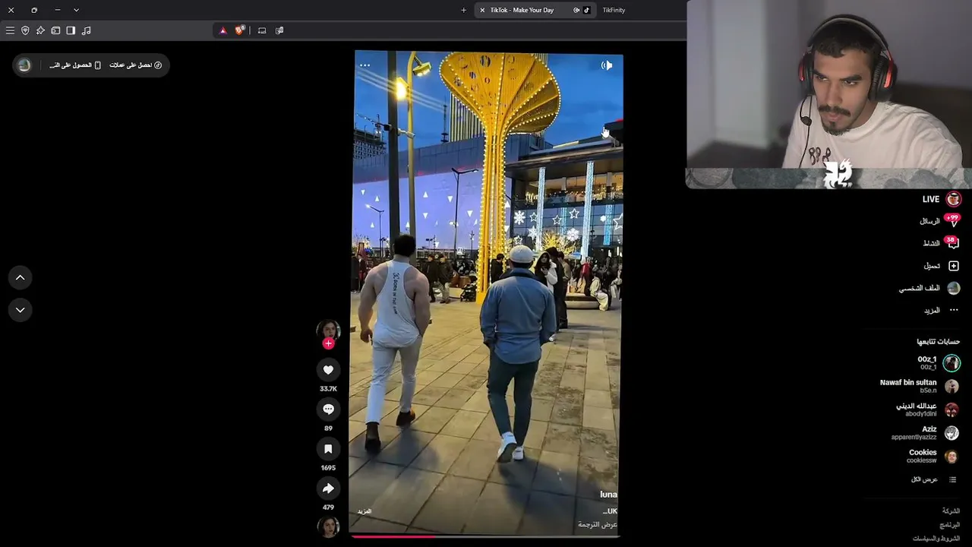Image resolution: width=972 pixels, height=547 pixels.
Task: Open the messages inbox icon with 99+ badge
Action: click(x=952, y=221)
